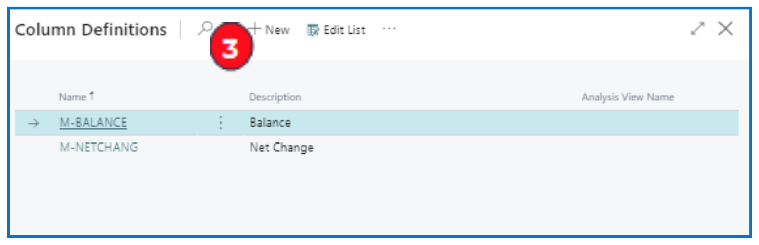Select the M-NETCHANG row name
Screen dimensions: 759x245
click(x=99, y=148)
